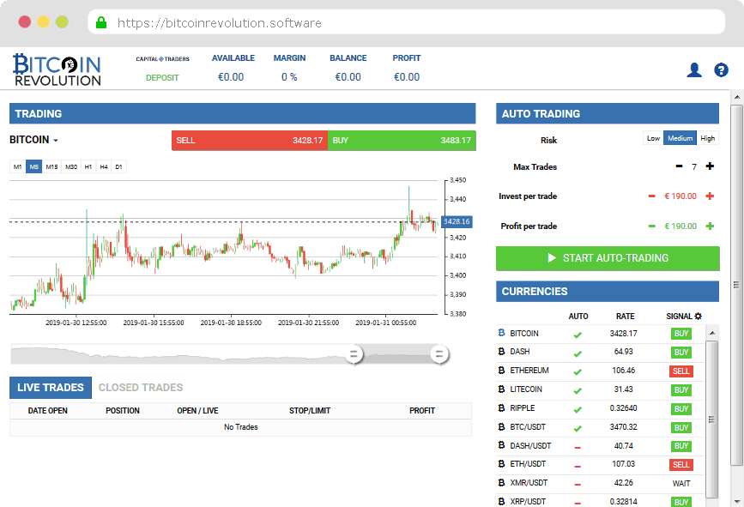The image size is (744, 507).
Task: Open the help question mark icon
Action: click(x=721, y=69)
